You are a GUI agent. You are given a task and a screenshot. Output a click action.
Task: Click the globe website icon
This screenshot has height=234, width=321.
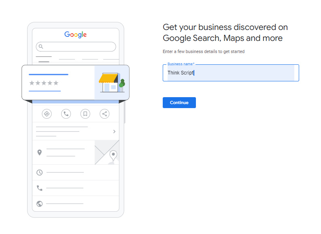[x=40, y=204]
